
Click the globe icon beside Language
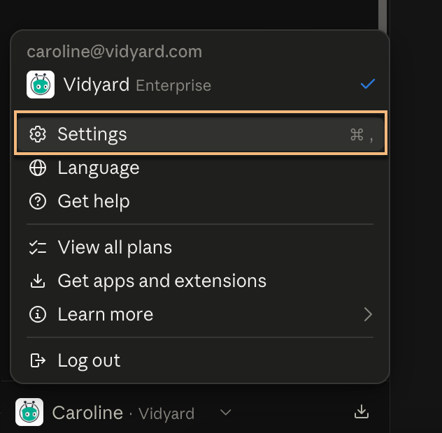(38, 168)
